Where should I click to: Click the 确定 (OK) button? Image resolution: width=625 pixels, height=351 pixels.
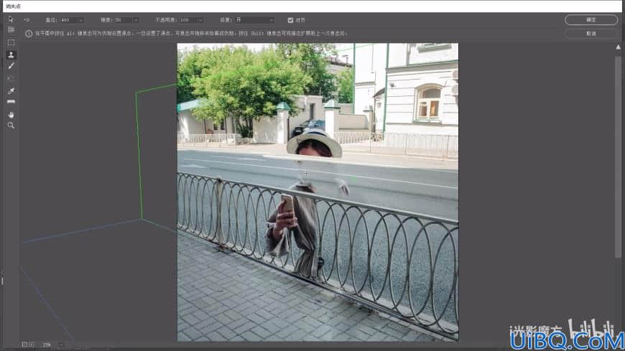tap(591, 20)
